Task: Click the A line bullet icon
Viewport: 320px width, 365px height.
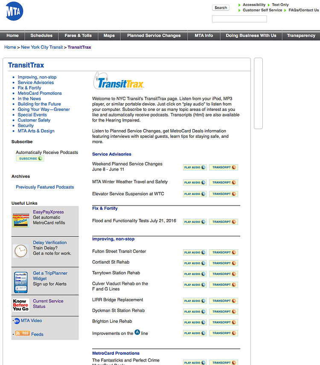Action: (137, 332)
